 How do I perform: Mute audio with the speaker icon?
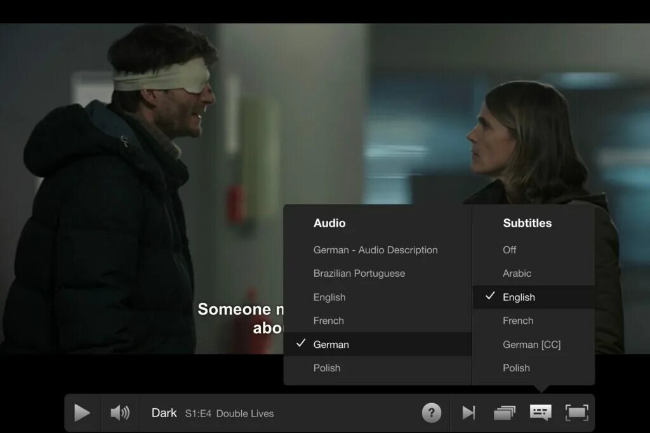tap(120, 413)
